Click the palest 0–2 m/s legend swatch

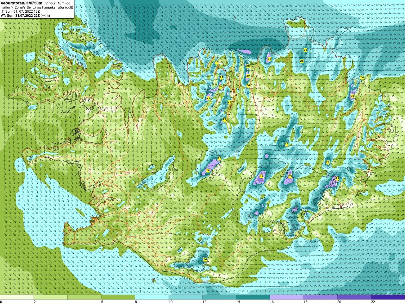pyautogui.click(x=17, y=297)
